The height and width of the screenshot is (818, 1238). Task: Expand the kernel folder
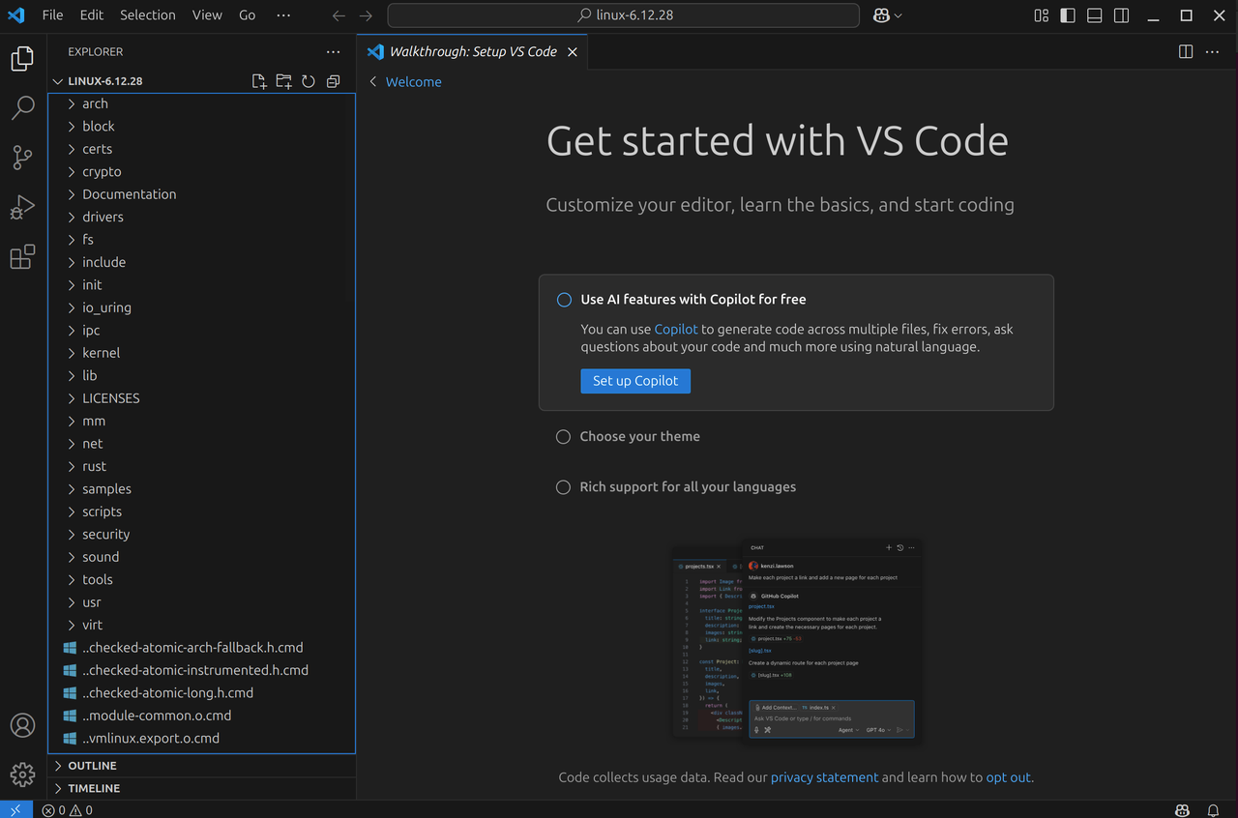point(201,353)
